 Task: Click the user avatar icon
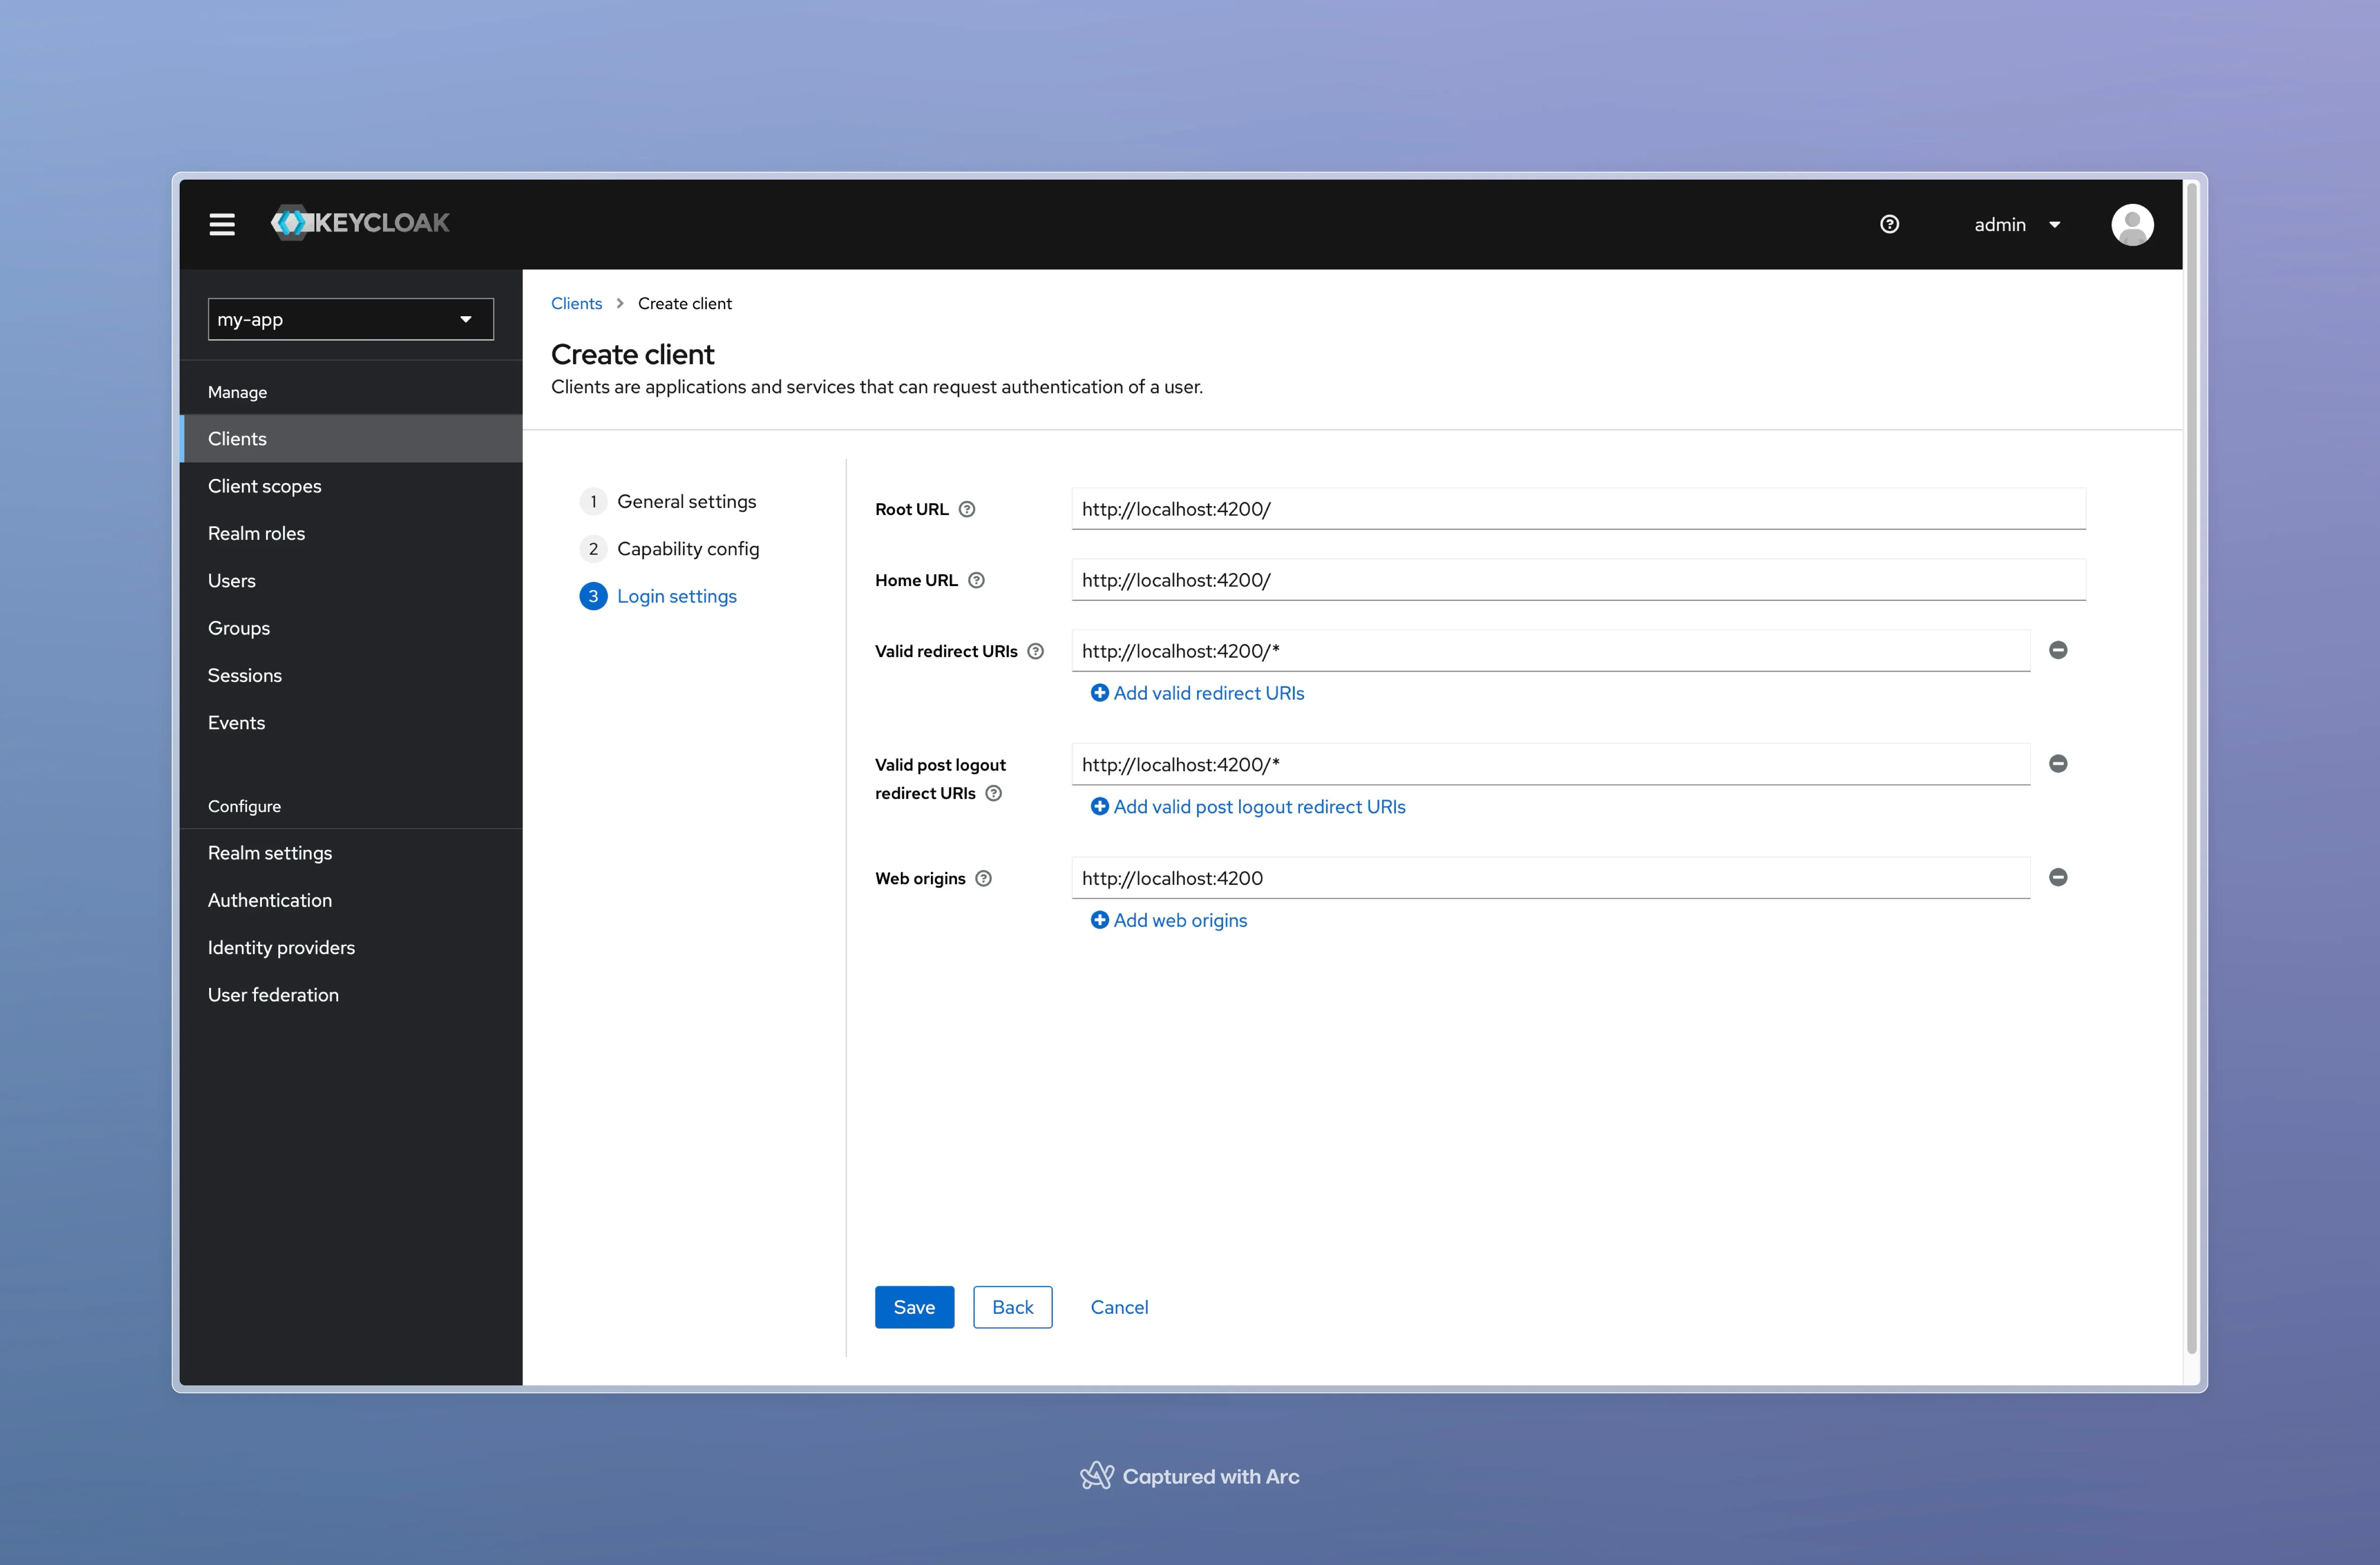(2133, 224)
